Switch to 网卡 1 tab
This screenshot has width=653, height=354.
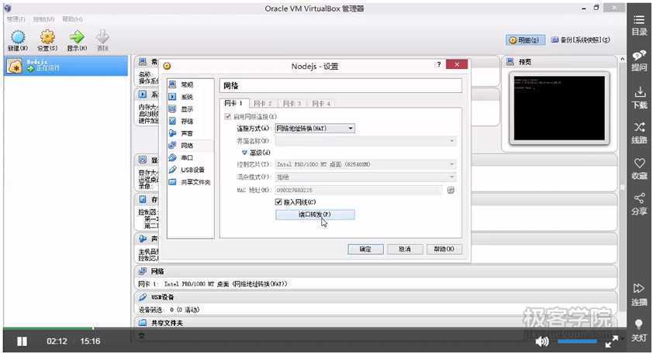click(x=233, y=103)
